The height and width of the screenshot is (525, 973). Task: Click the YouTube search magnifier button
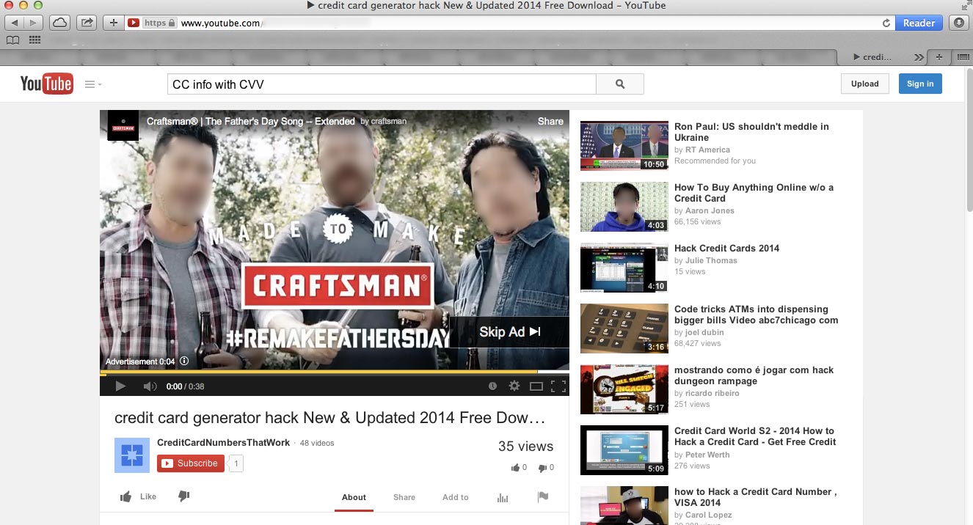[x=620, y=84]
